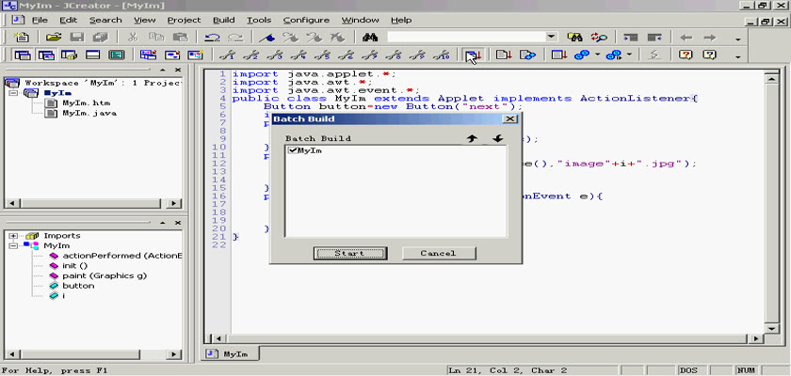Collapse the MyIm project tree node
The height and width of the screenshot is (376, 791).
(13, 93)
